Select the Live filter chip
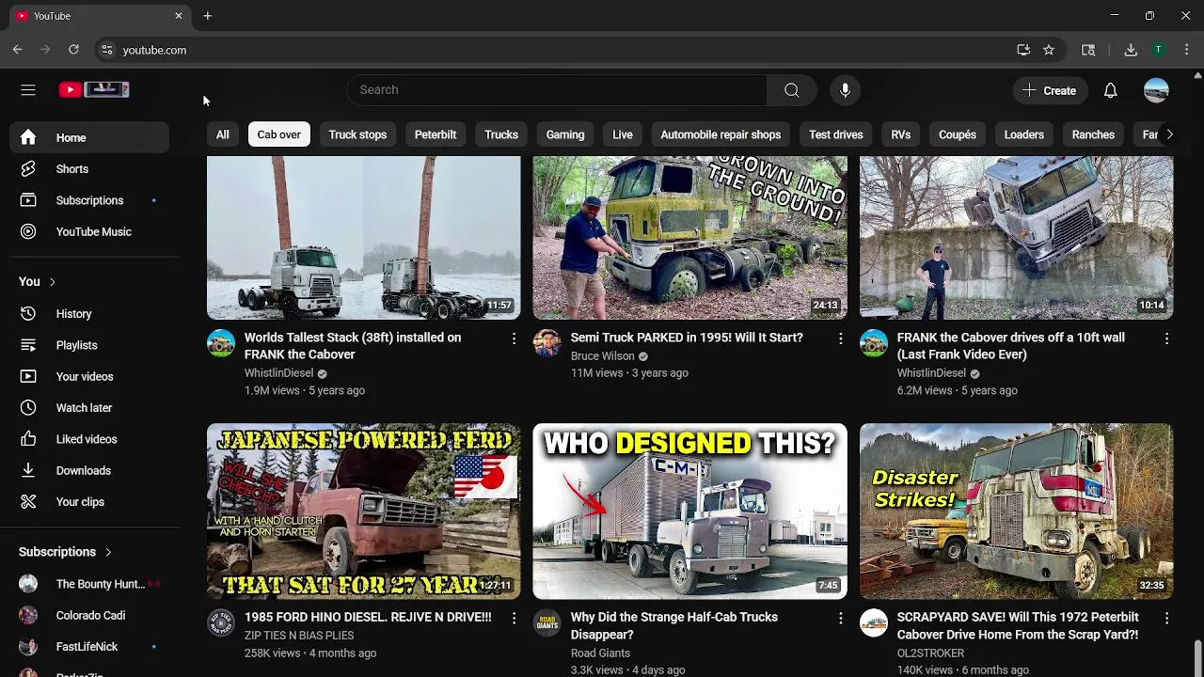Image resolution: width=1204 pixels, height=677 pixels. (623, 134)
